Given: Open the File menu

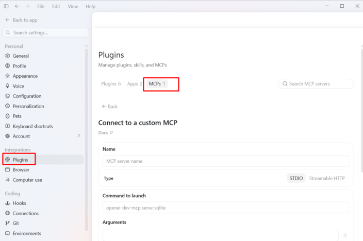Looking at the screenshot, I should pos(41,7).
